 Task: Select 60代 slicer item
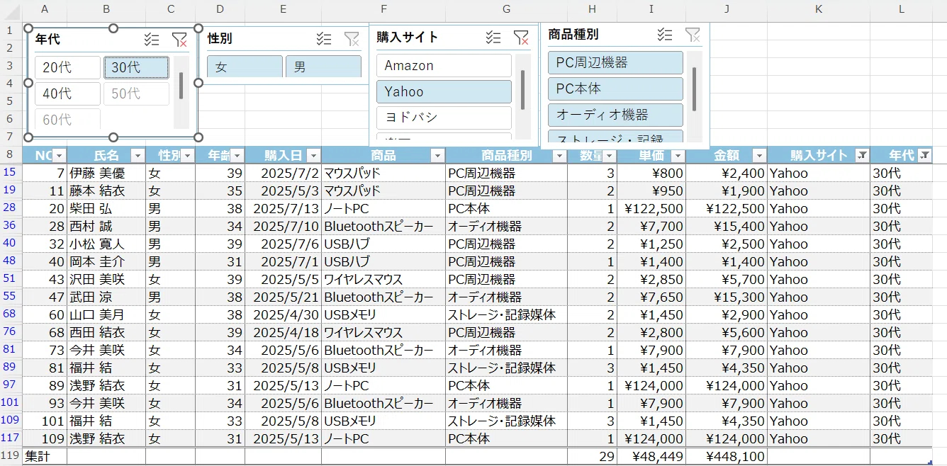pyautogui.click(x=68, y=120)
